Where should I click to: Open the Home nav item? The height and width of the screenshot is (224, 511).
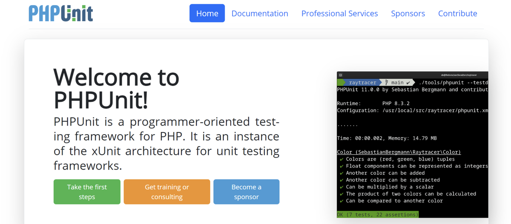[207, 13]
